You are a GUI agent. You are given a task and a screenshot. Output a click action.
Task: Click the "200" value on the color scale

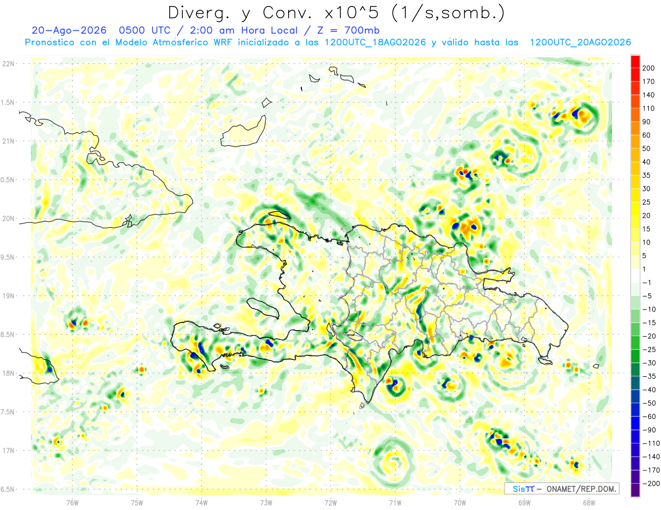tap(649, 68)
